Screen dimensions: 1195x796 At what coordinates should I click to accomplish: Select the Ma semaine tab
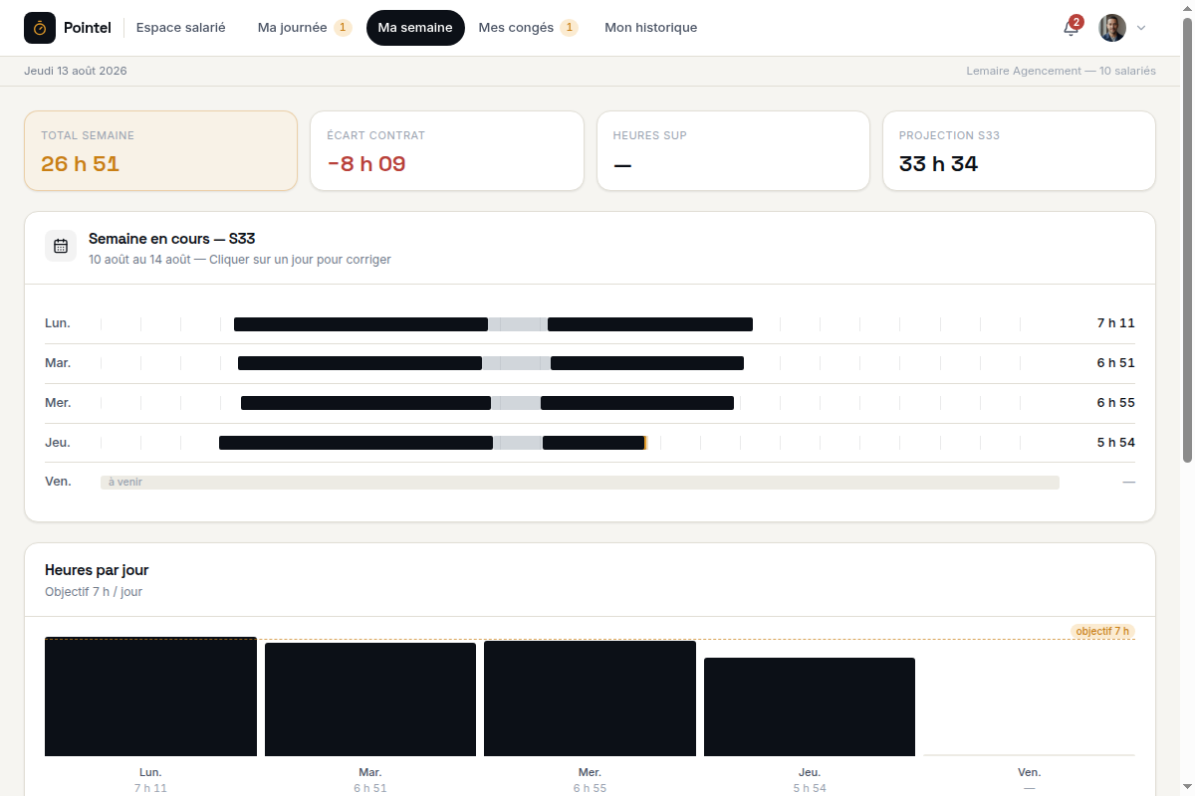(415, 28)
